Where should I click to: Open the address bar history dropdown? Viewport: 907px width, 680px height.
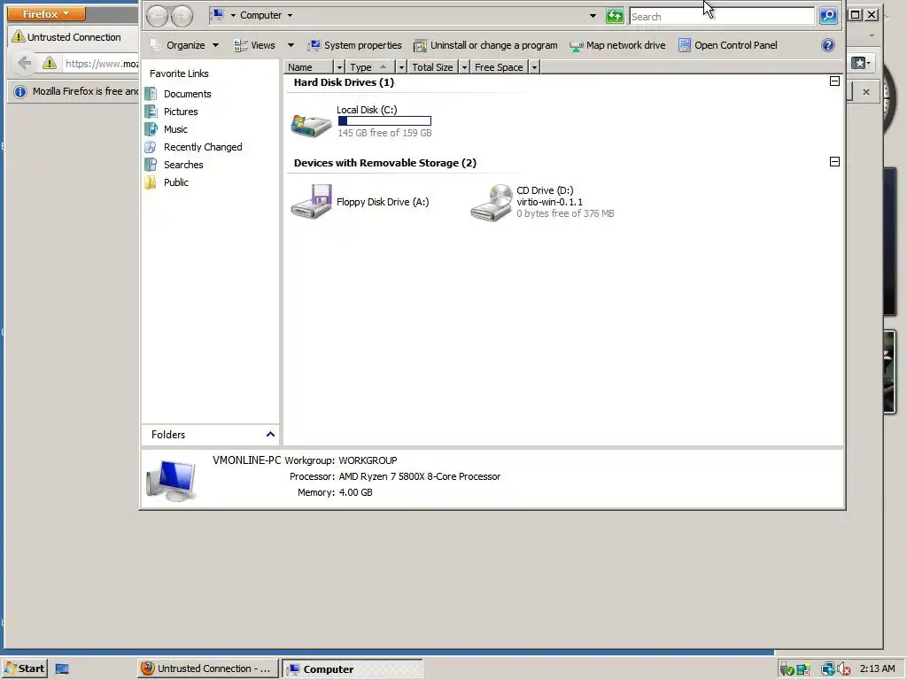[x=593, y=16]
